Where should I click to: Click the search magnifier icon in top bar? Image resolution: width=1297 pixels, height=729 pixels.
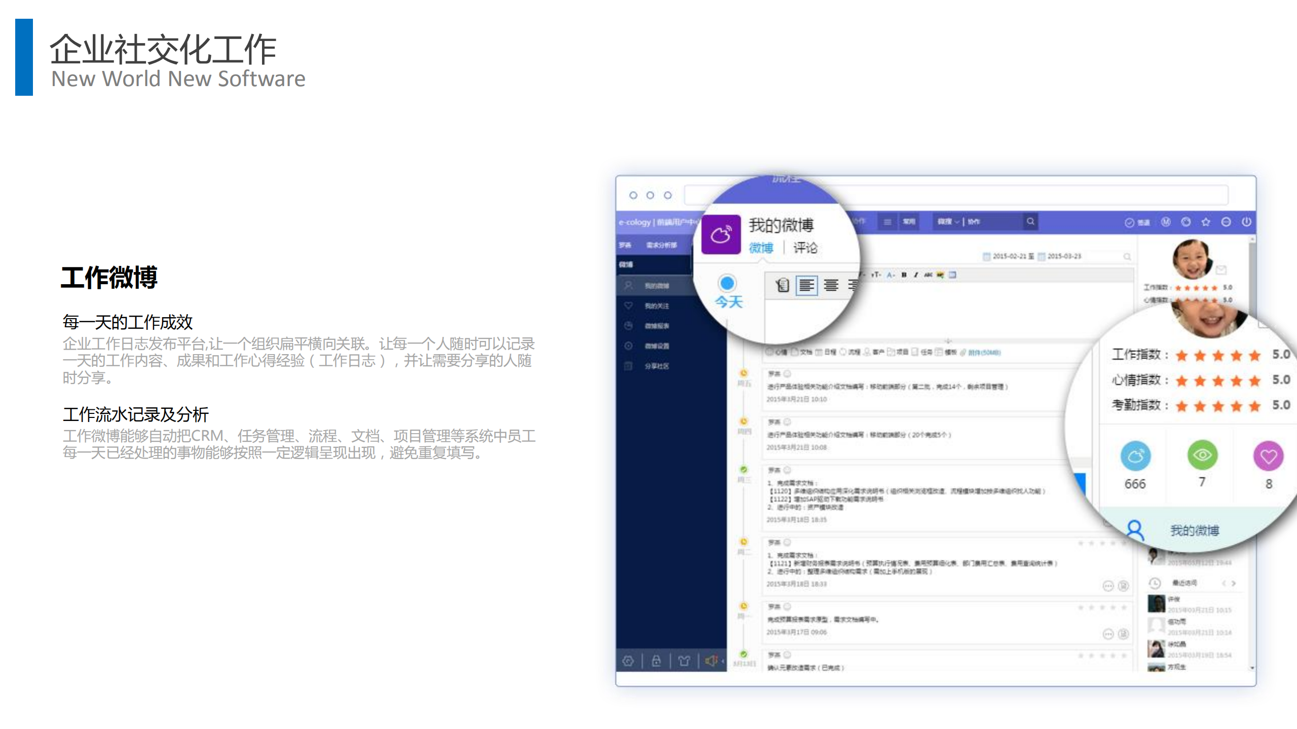click(1030, 221)
